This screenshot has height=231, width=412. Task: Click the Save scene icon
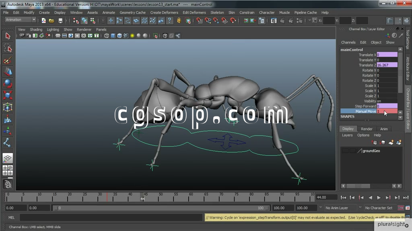pyautogui.click(x=60, y=20)
